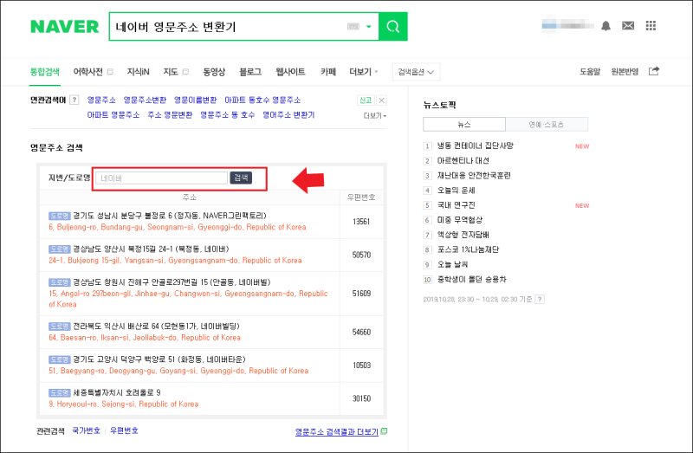The width and height of the screenshot is (693, 453).
Task: Open news topic 재난대응 안전한국훈련
Action: [x=474, y=176]
